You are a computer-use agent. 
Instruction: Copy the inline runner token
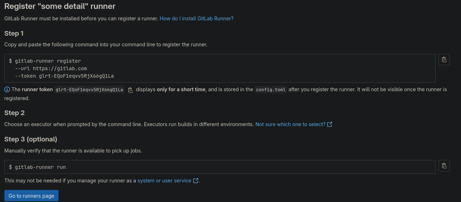(x=130, y=90)
